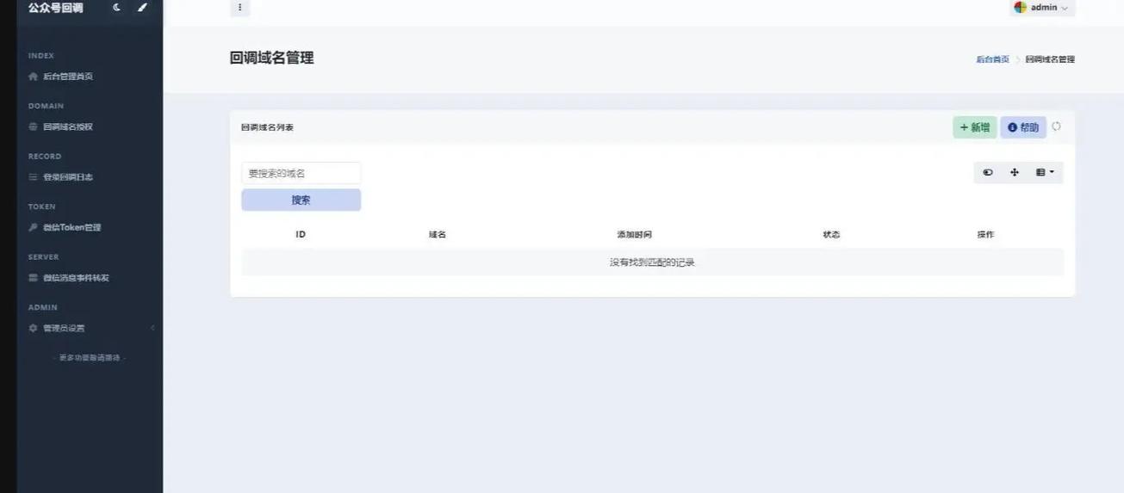Image resolution: width=1124 pixels, height=493 pixels.
Task: Click the 更多功能敬请期待 sidebar text
Action: [90, 358]
